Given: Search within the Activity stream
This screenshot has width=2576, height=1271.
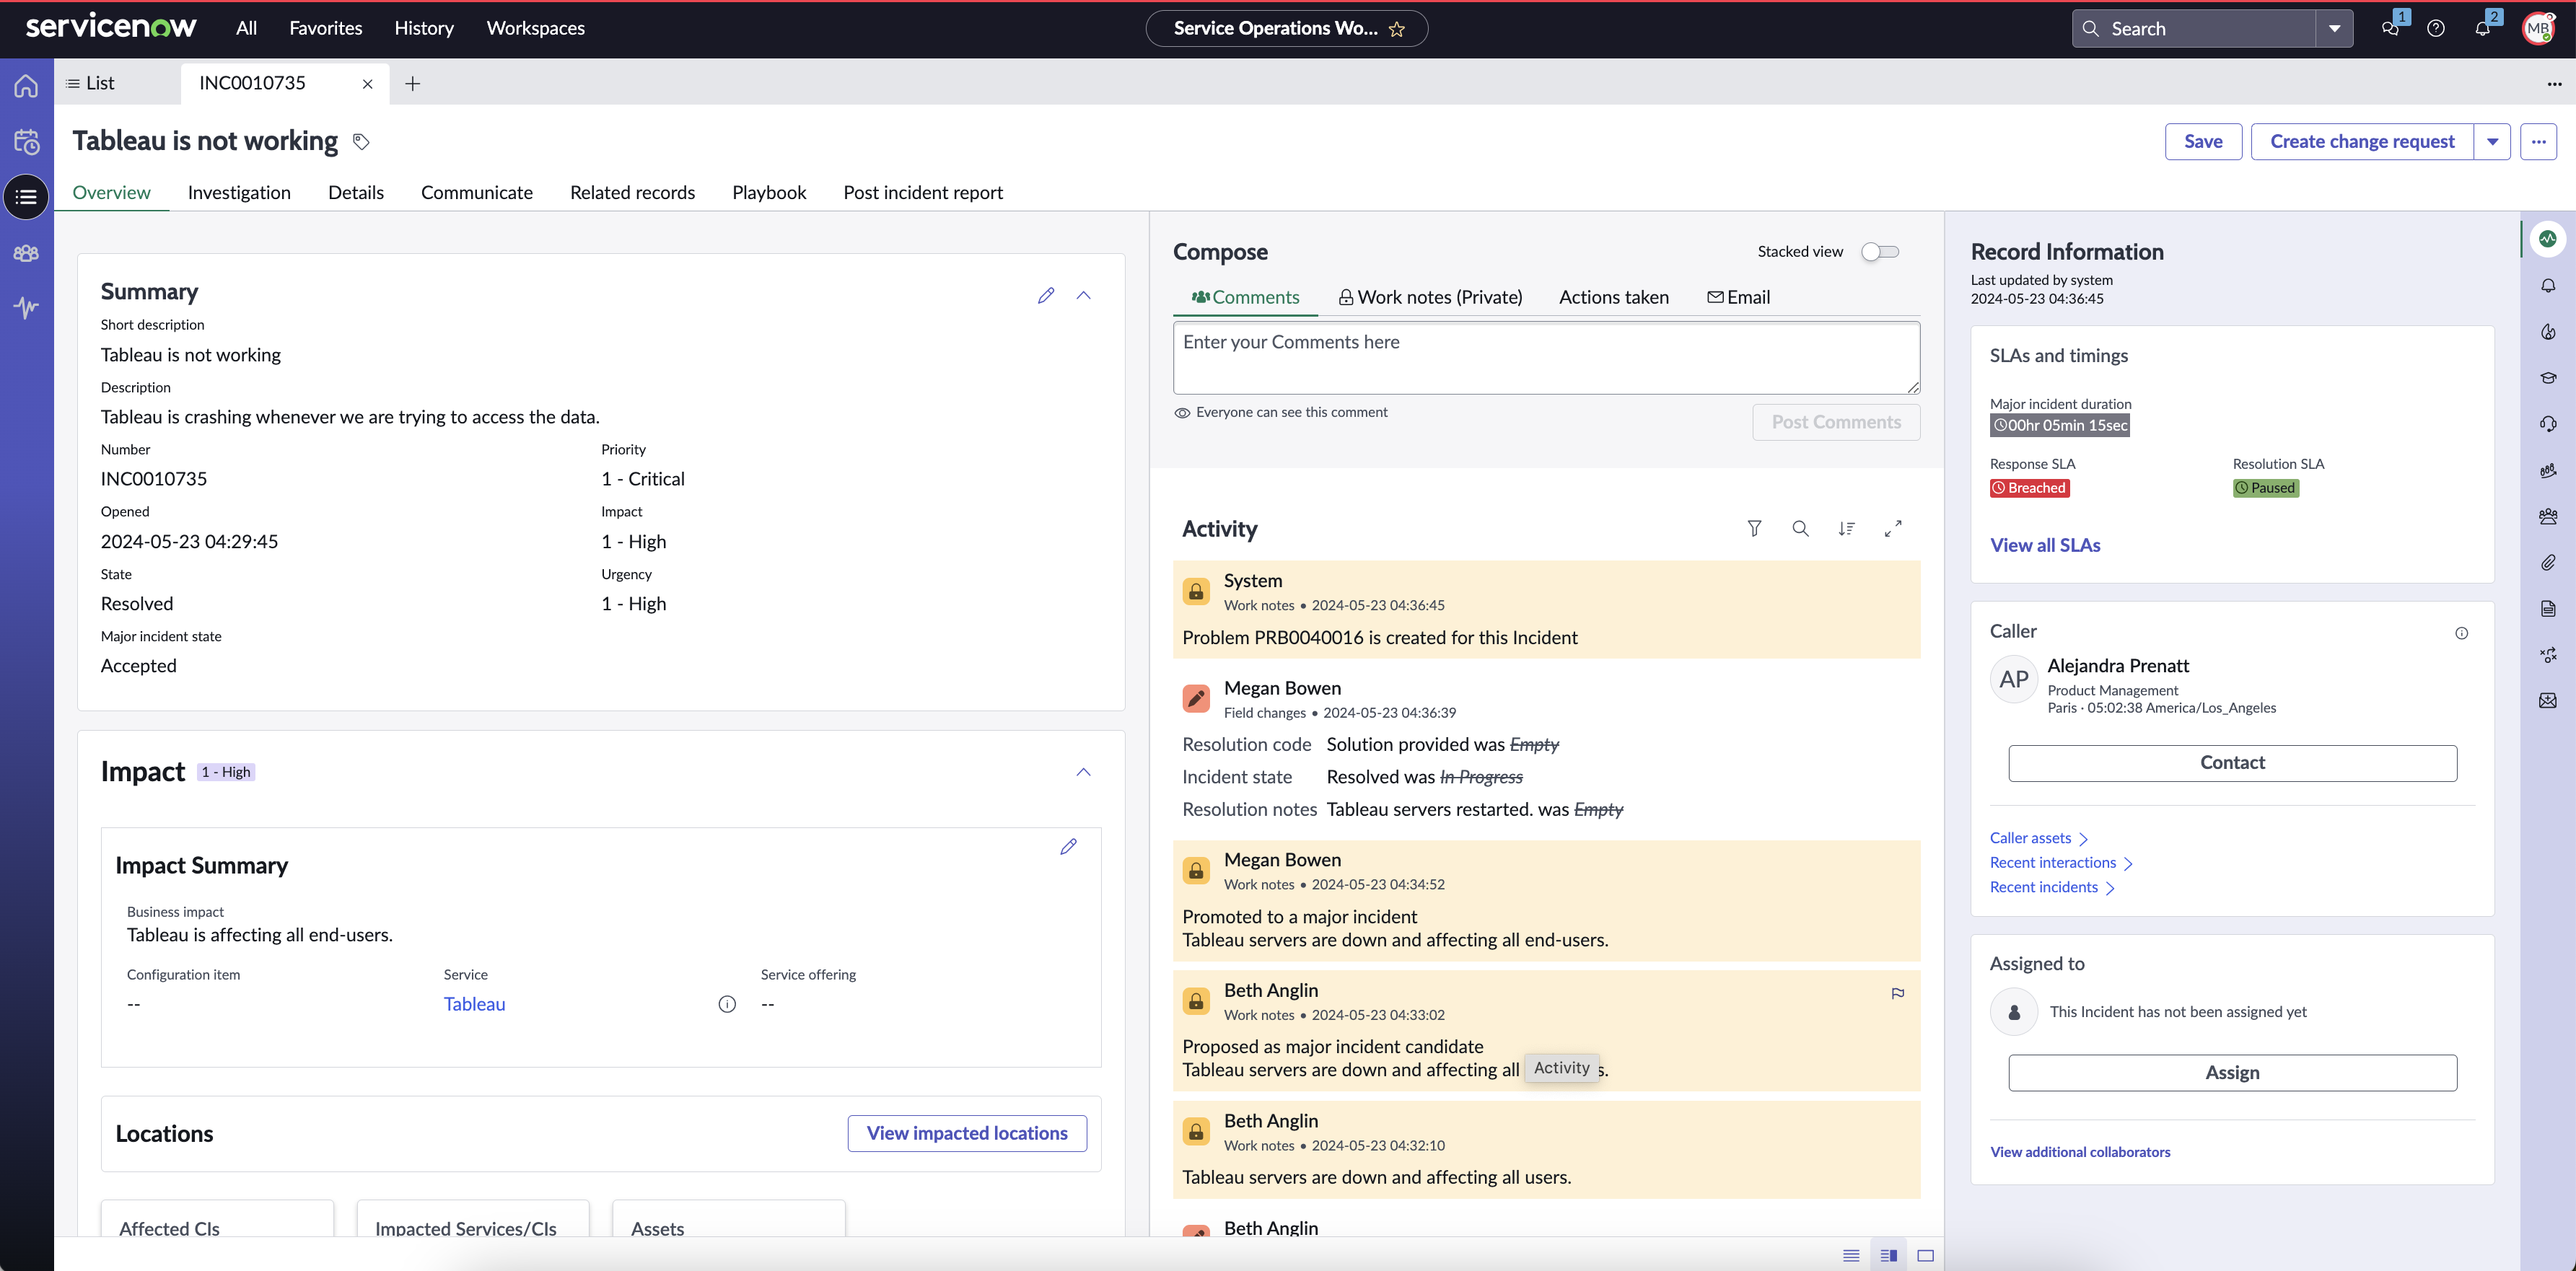Looking at the screenshot, I should tap(1800, 529).
